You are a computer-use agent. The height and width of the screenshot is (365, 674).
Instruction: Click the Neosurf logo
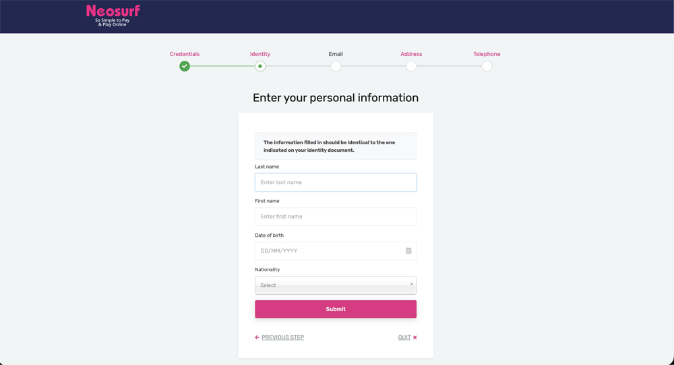113,16
